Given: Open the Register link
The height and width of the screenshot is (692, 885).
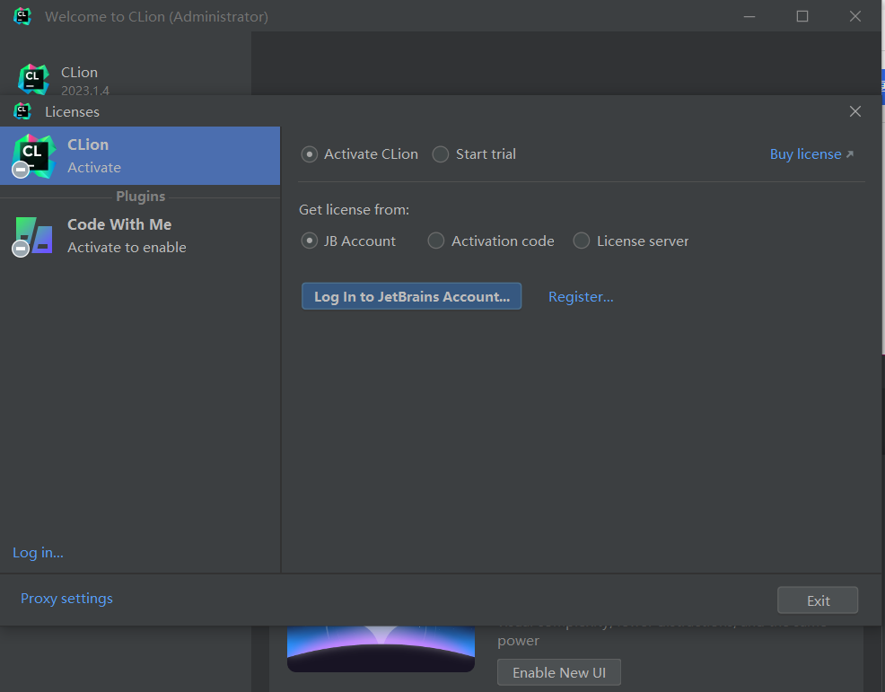Looking at the screenshot, I should 581,297.
